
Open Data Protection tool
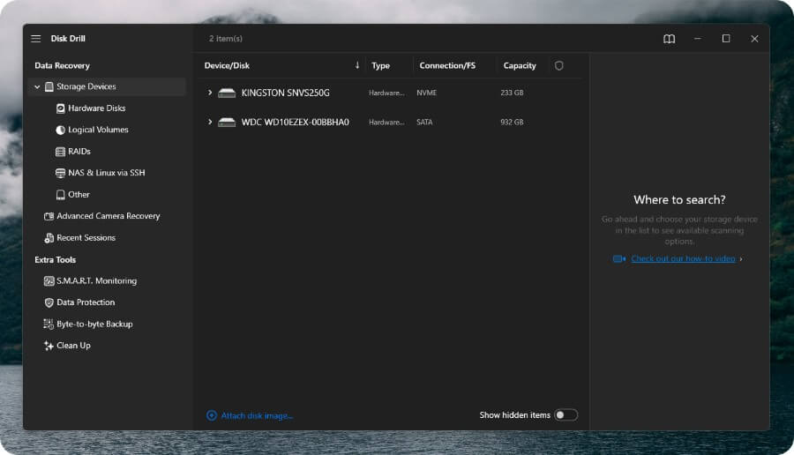86,302
